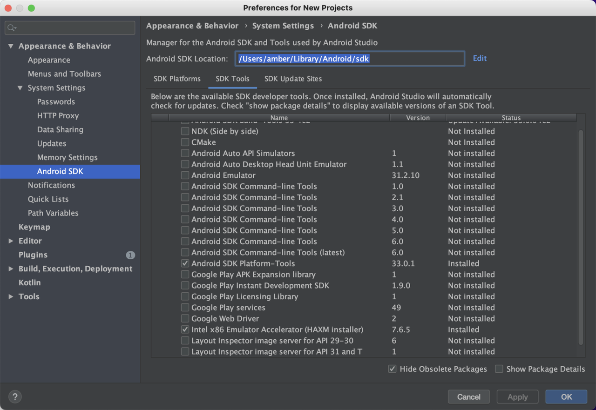
Task: Enable Android Auto API Simulators checkbox
Action: [185, 153]
